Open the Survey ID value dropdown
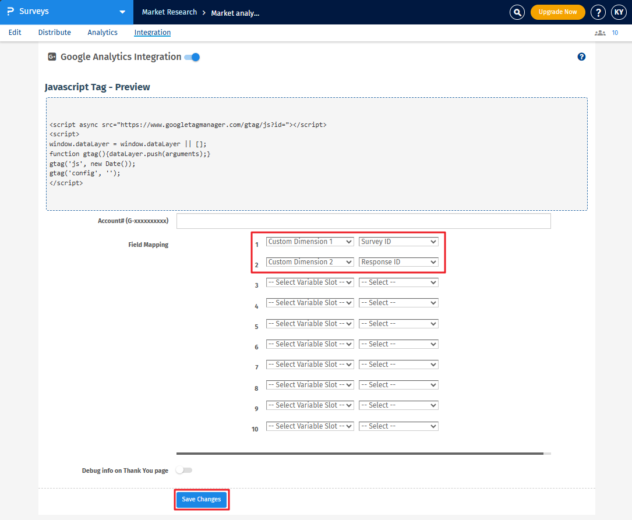Screen dimensions: 632x520 [398, 242]
